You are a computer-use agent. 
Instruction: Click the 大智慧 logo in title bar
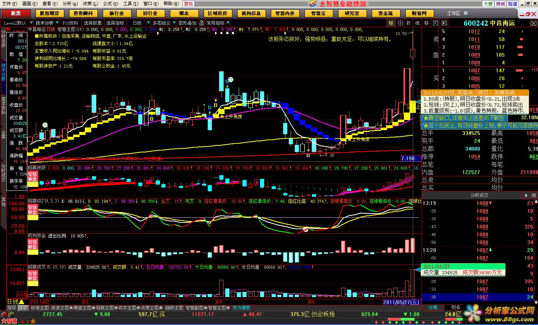point(313,4)
